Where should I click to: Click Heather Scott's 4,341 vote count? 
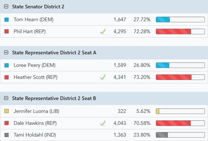(x=120, y=77)
